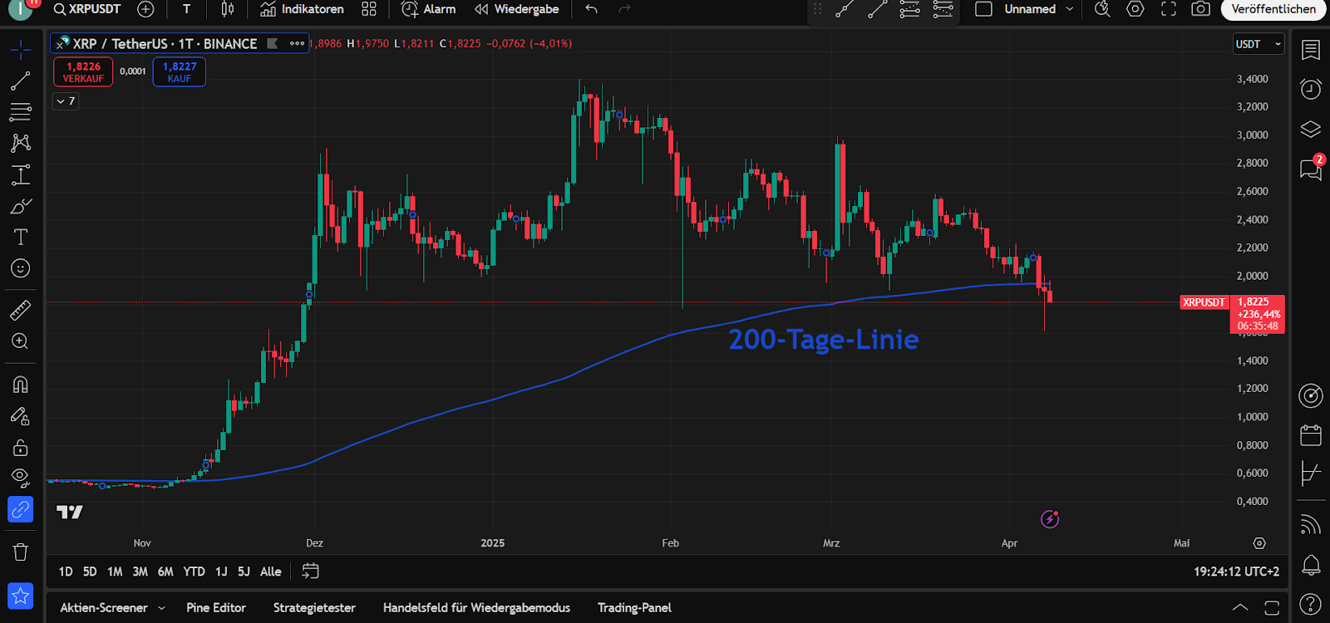This screenshot has width=1330, height=623.
Task: Toggle lock all drawings
Action: pos(21,447)
